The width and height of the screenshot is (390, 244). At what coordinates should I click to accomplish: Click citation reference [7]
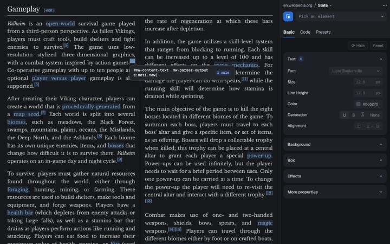click(x=43, y=113)
